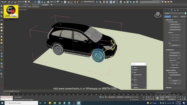The height and width of the screenshot is (105, 187).
Task: Choose Ungroup from Group menu
Action: click(x=136, y=70)
